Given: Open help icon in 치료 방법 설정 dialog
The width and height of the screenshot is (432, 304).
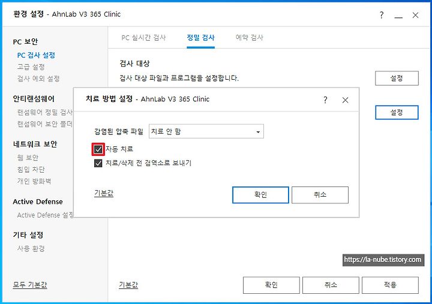Looking at the screenshot, I should coord(325,100).
